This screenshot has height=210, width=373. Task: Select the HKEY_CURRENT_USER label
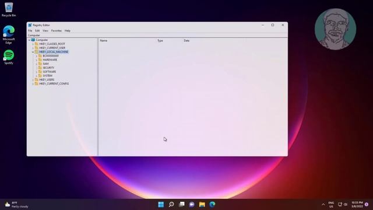pos(52,48)
